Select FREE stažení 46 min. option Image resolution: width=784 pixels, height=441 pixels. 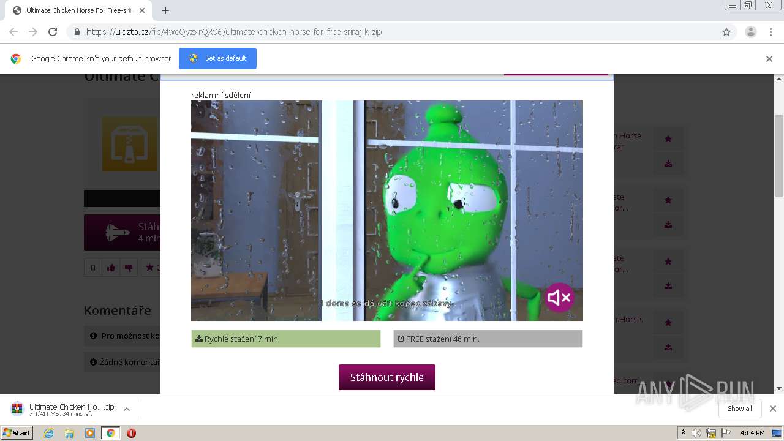point(488,339)
